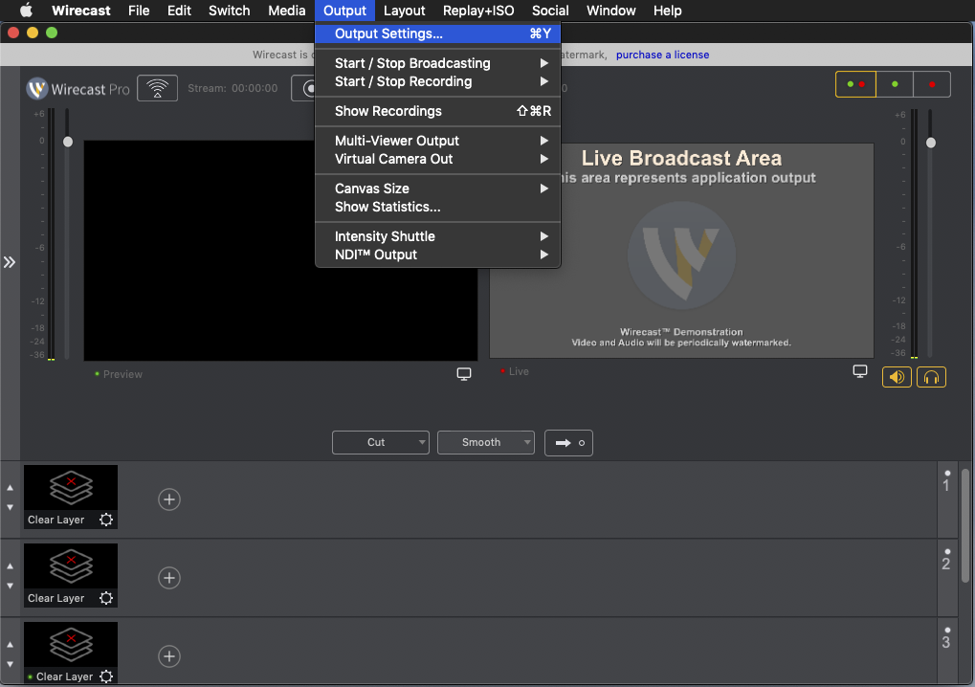Open the purchase a license link
This screenshot has height=687, width=975.
point(662,55)
